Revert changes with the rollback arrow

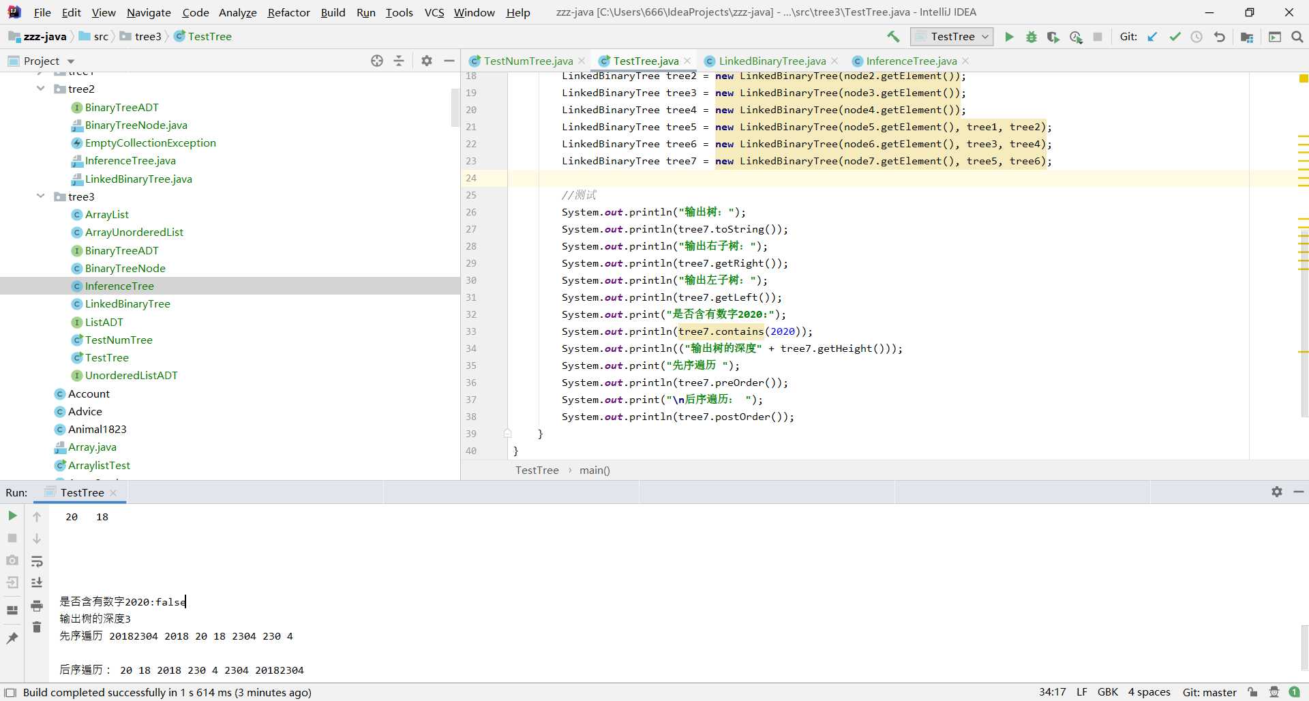1220,37
